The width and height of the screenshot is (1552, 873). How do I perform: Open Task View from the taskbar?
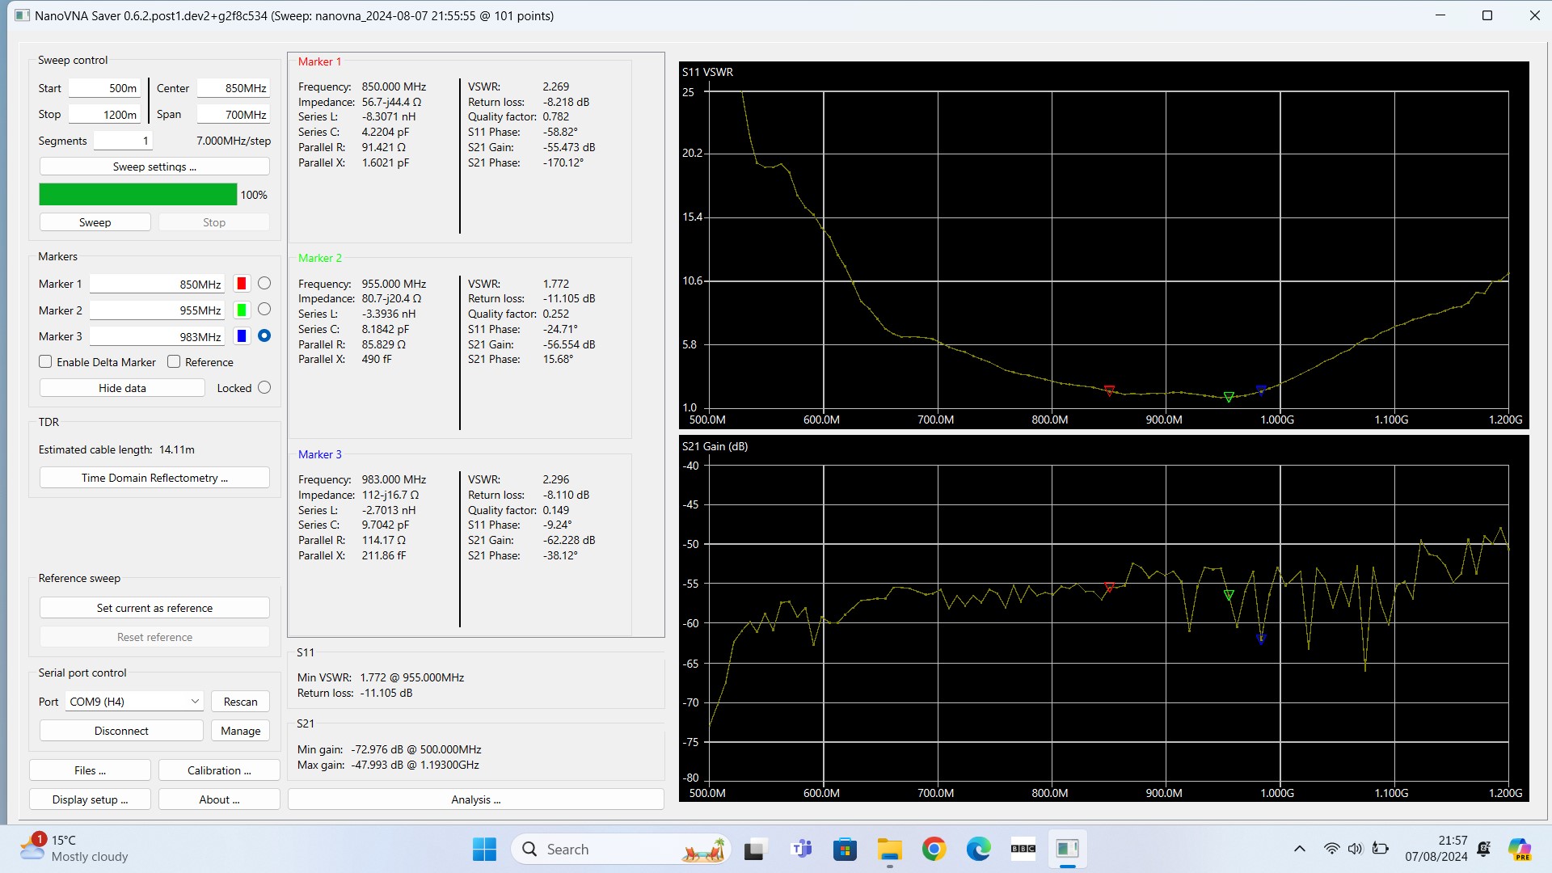tap(754, 849)
